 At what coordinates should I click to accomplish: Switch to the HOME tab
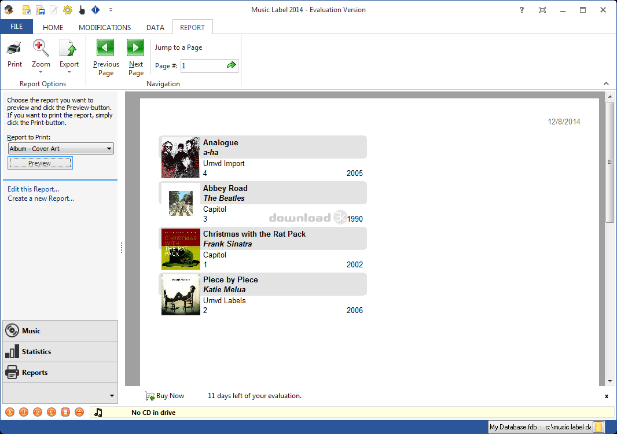pyautogui.click(x=53, y=28)
